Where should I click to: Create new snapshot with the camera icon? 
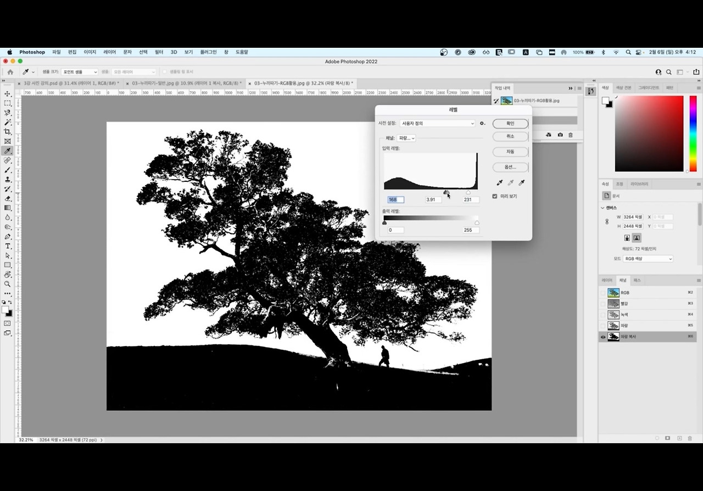[x=560, y=135]
